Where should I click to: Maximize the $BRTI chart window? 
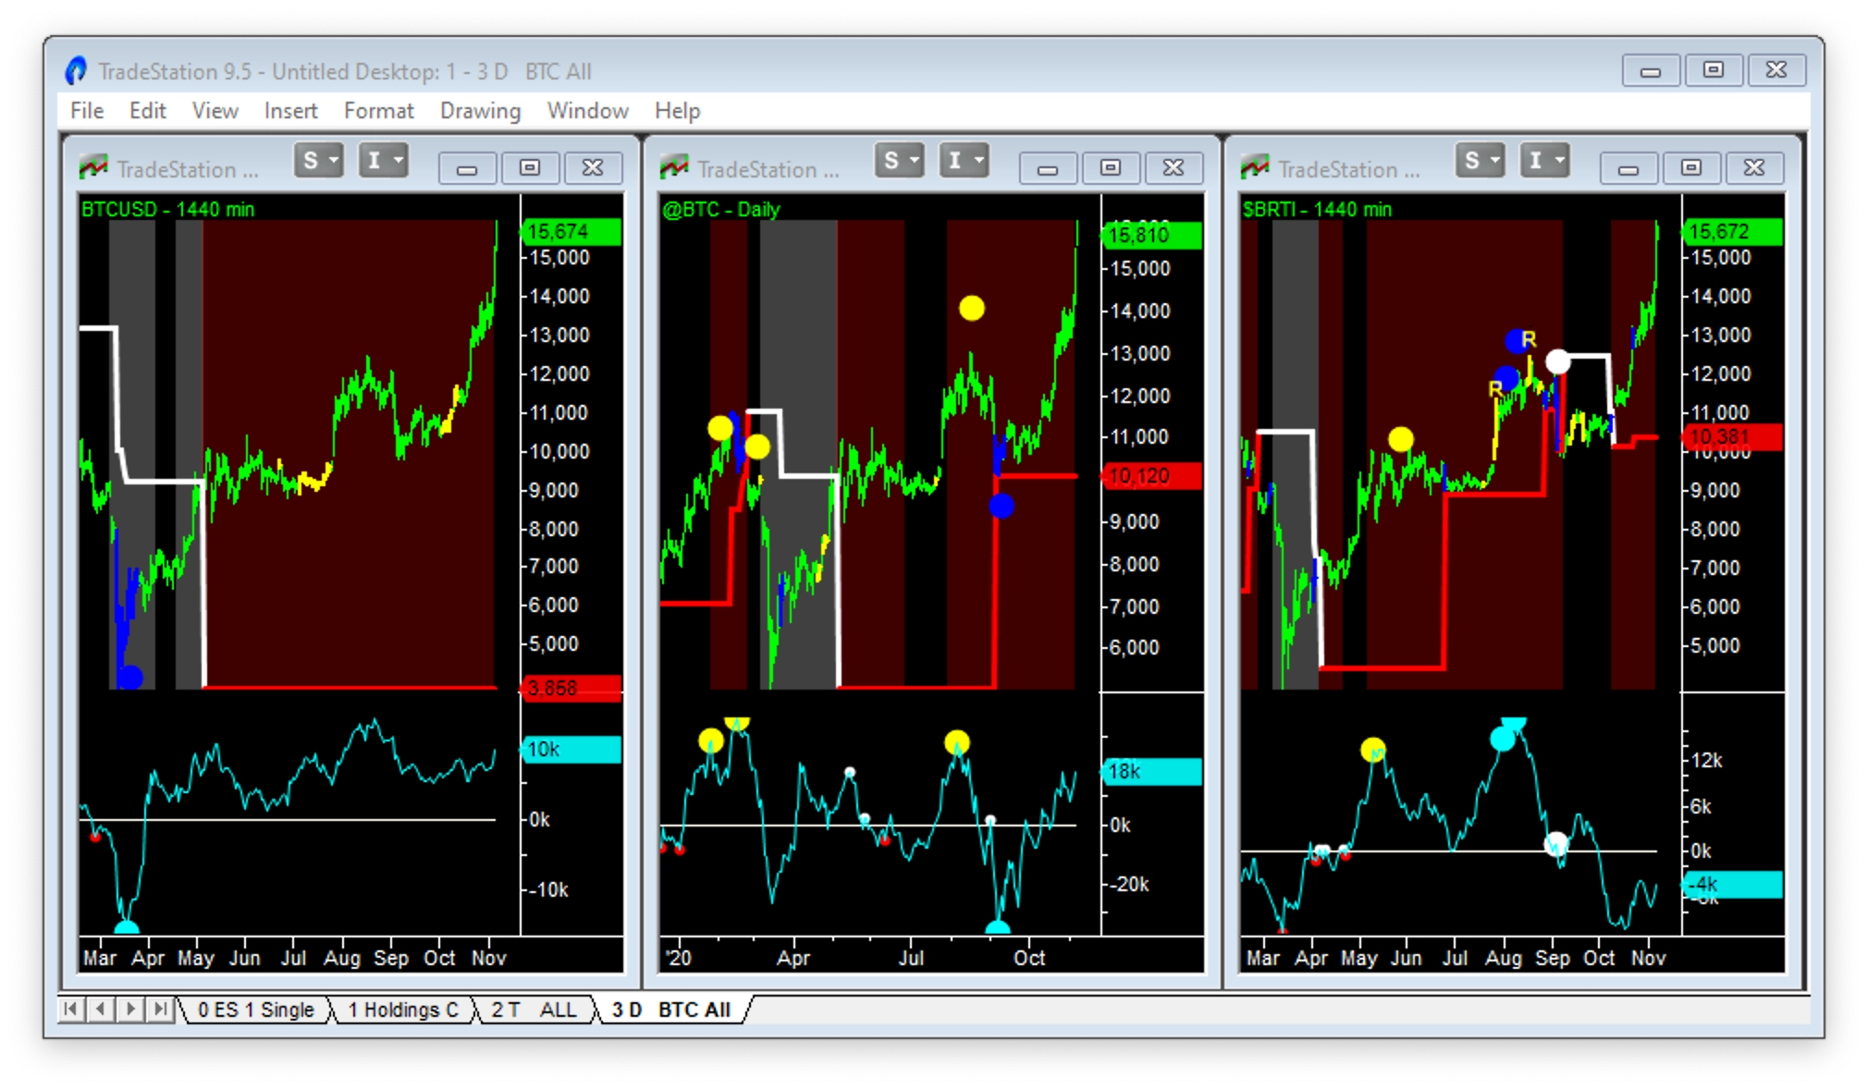(x=1691, y=168)
